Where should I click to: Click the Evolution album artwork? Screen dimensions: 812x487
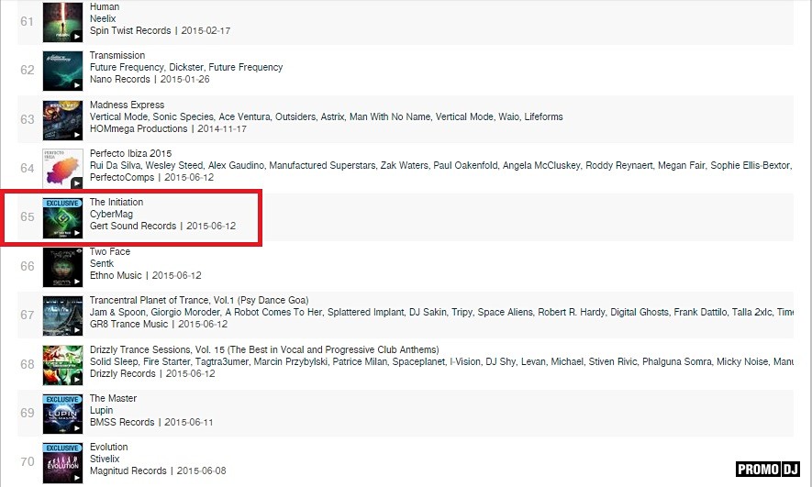(62, 461)
